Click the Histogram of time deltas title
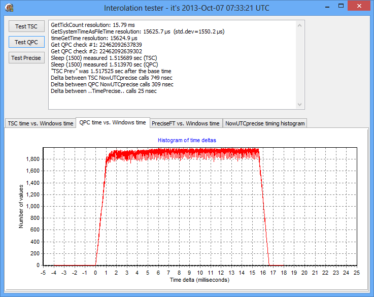 (187, 140)
